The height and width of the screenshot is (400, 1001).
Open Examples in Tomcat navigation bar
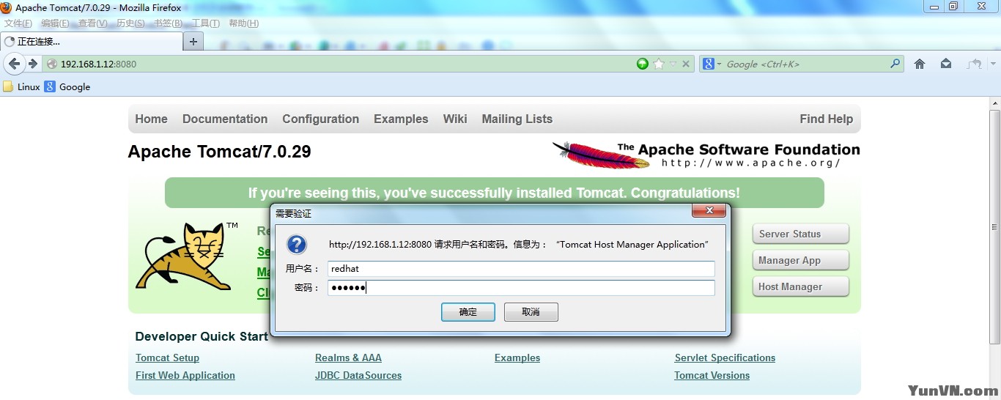click(401, 119)
